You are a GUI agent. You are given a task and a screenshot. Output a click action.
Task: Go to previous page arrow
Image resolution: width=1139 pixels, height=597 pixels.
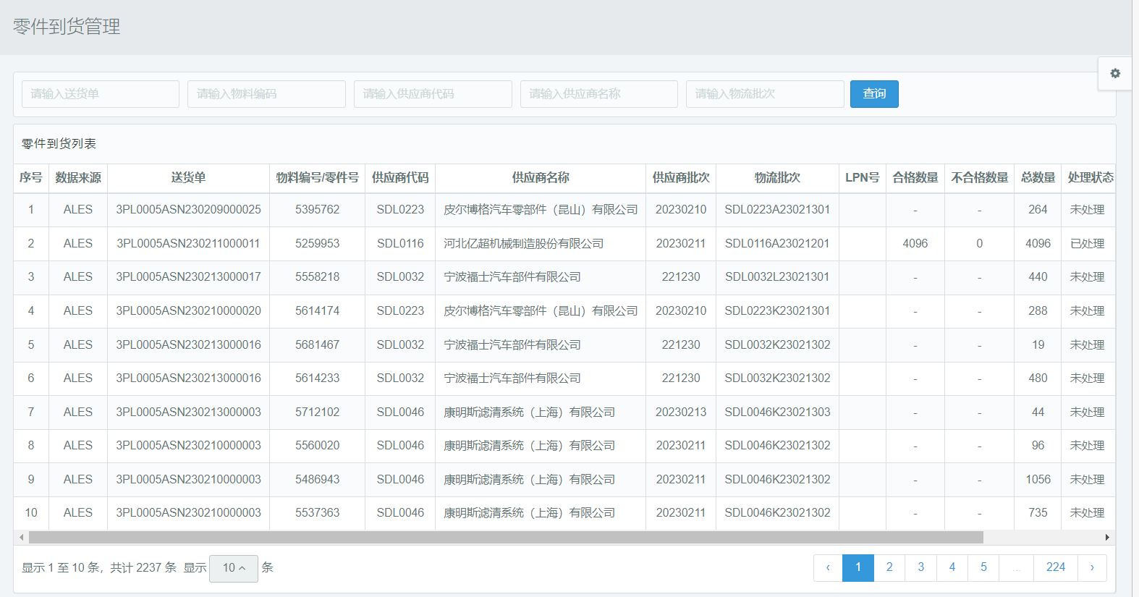click(x=828, y=567)
